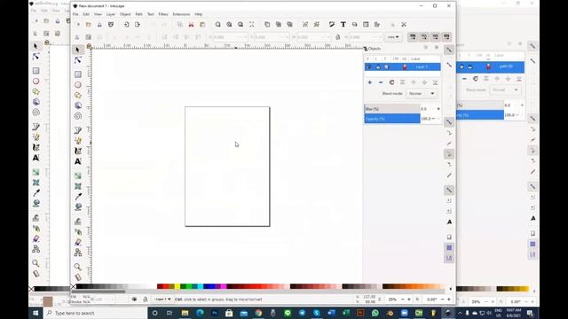Select the Selector arrow tool in front window
Image resolution: width=568 pixels, height=319 pixels.
click(x=77, y=50)
